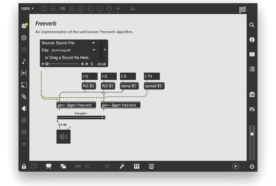Click the spread $1 message box
This screenshot has width=276, height=186.
[154, 86]
